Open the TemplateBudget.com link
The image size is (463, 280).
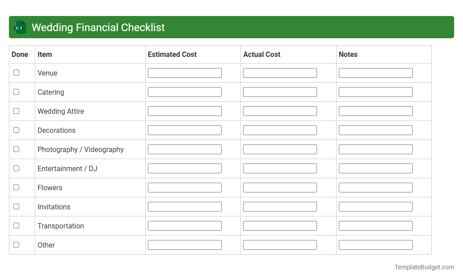click(424, 267)
